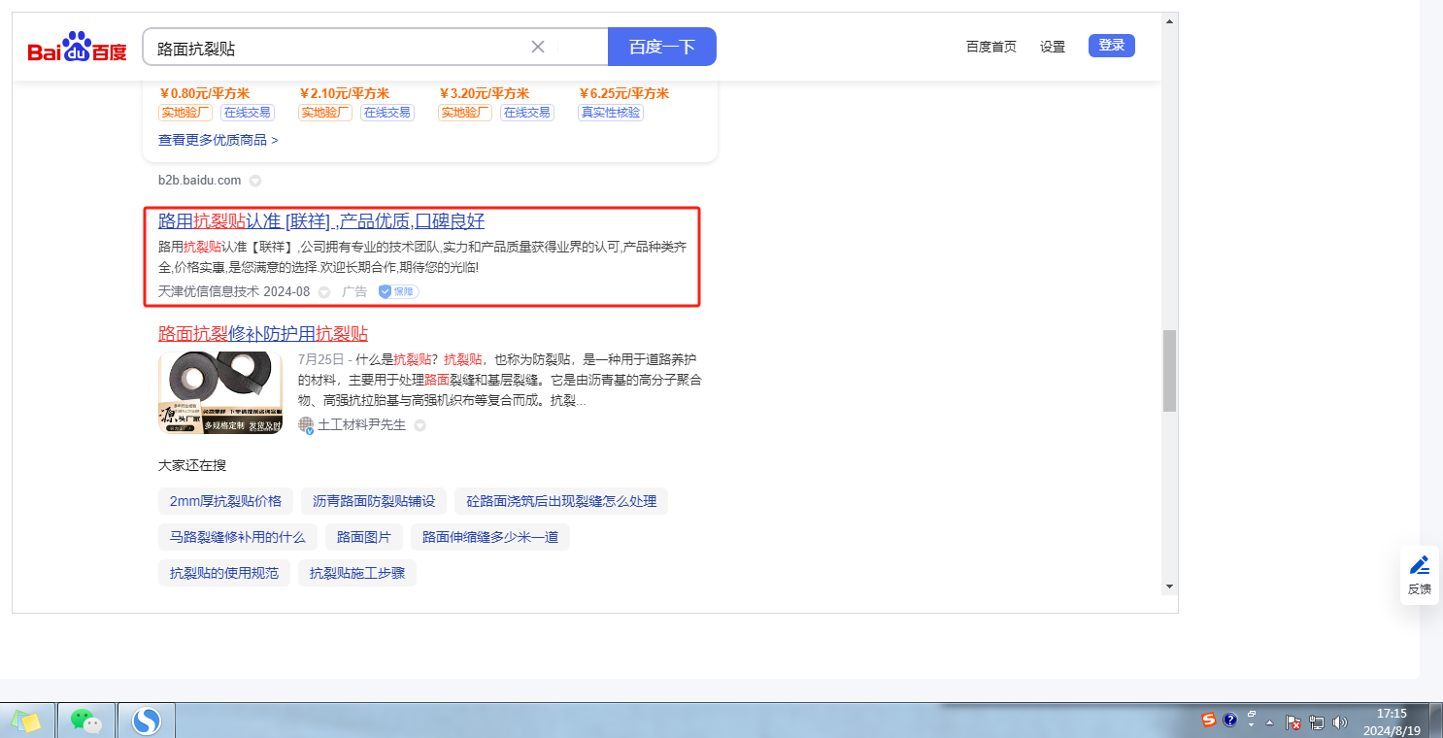Click the 登录 login button
The width and height of the screenshot is (1443, 738).
pyautogui.click(x=1111, y=46)
